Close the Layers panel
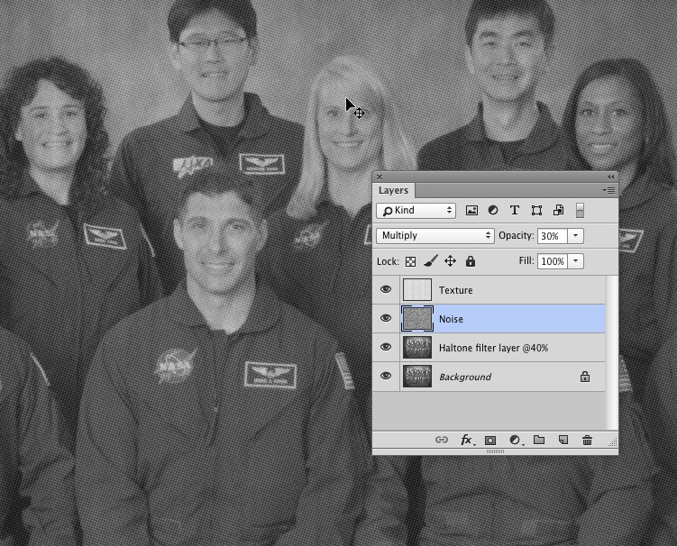 (x=380, y=177)
